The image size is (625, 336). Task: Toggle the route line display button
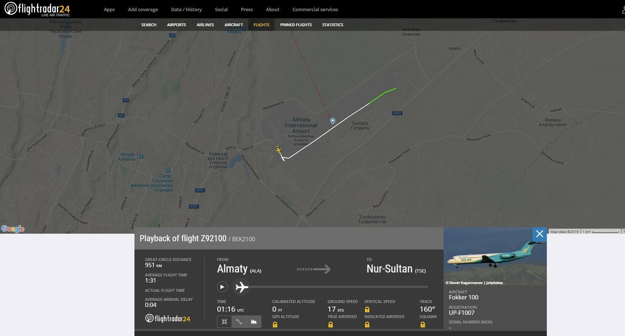click(239, 322)
